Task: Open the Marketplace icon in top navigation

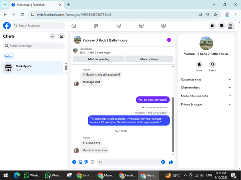Action: click(141, 25)
